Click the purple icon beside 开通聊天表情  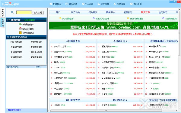tap(163, 18)
